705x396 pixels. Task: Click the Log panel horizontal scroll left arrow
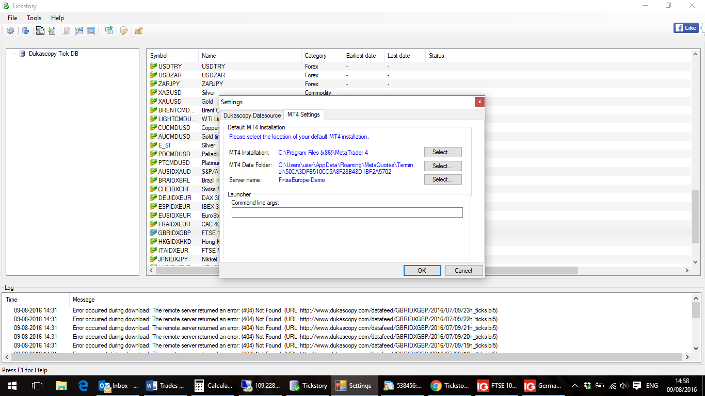7,357
